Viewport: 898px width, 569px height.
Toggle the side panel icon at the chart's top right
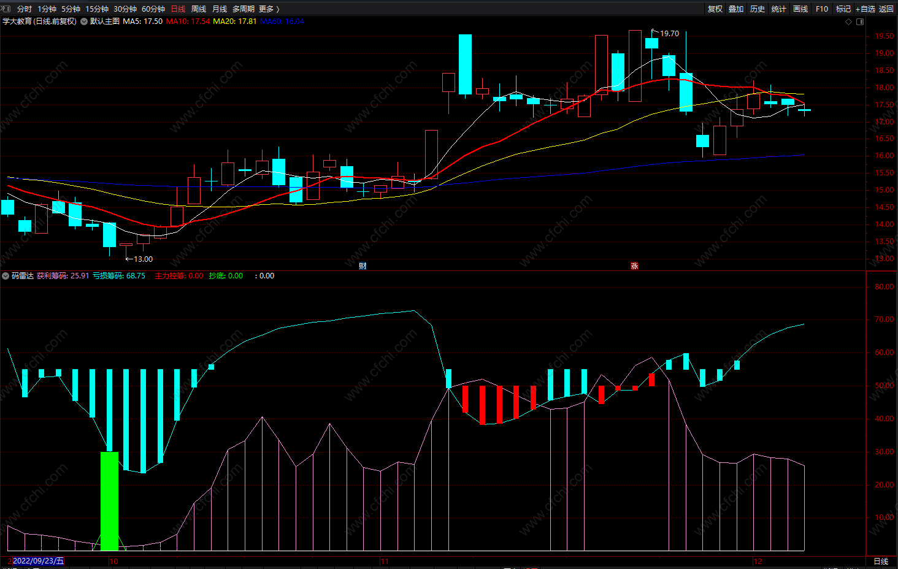coord(860,21)
